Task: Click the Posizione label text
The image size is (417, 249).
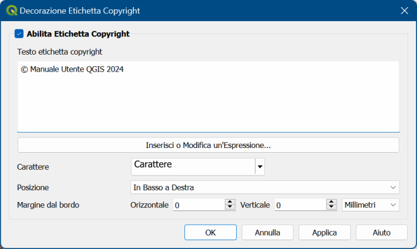Action: pos(33,187)
